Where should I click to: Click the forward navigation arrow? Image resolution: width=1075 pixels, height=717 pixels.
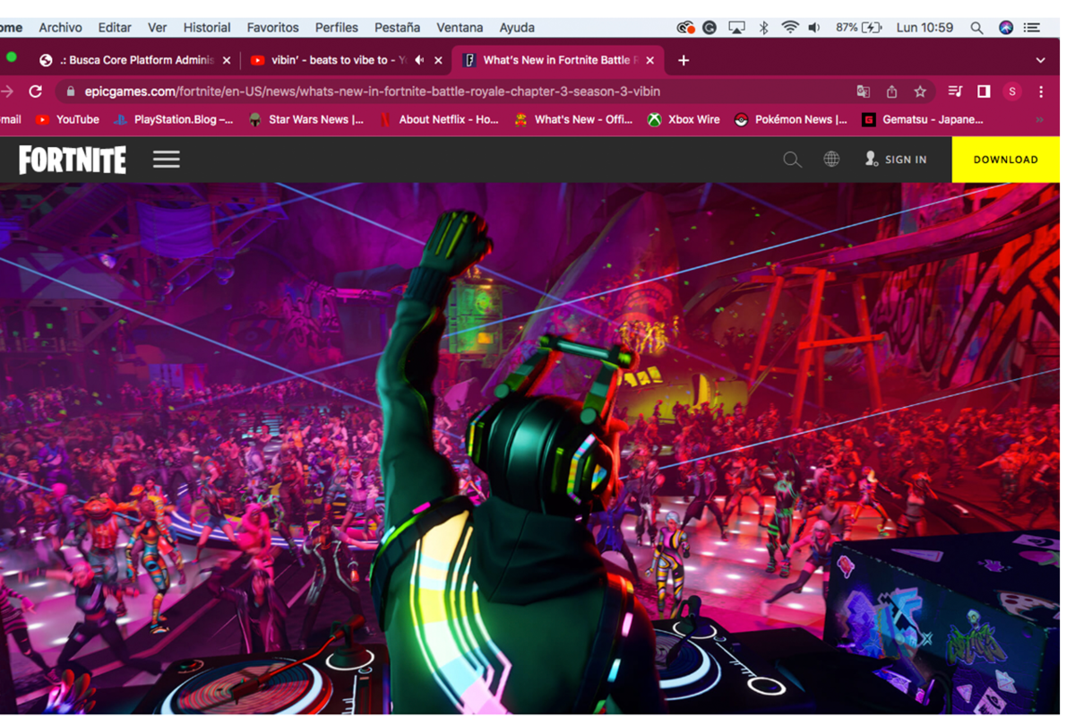tap(7, 91)
